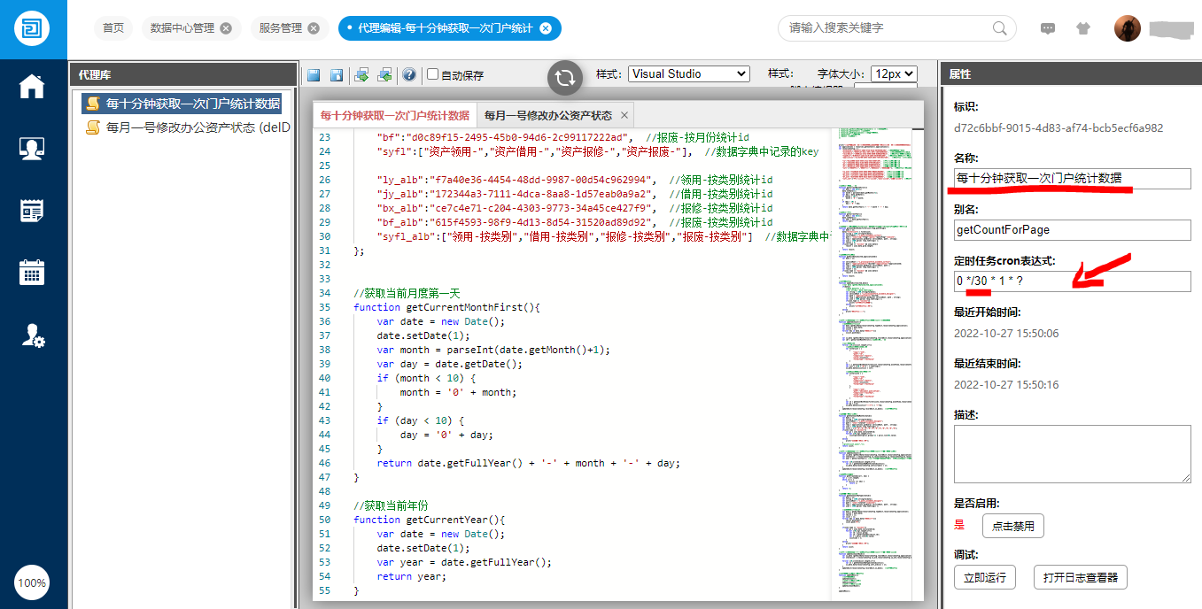Image resolution: width=1202 pixels, height=609 pixels.
Task: Click the shirt theme icon in header
Action: [1083, 28]
